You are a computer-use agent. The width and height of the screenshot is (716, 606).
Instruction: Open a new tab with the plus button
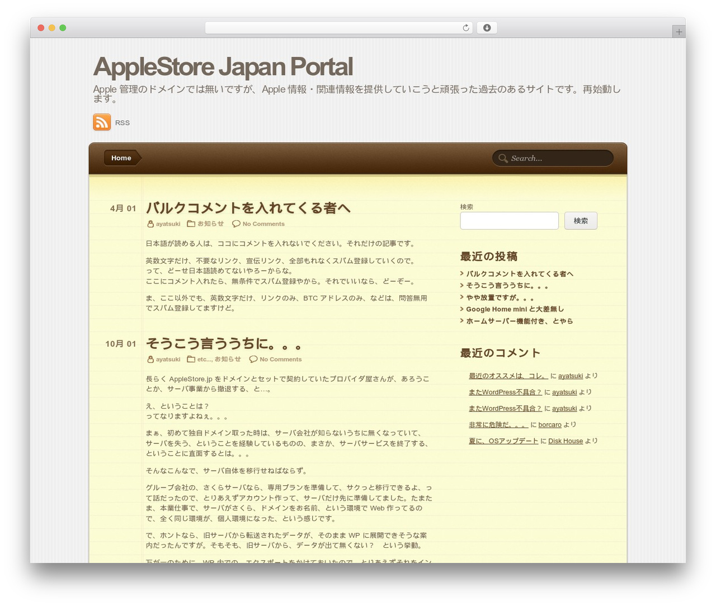click(679, 32)
